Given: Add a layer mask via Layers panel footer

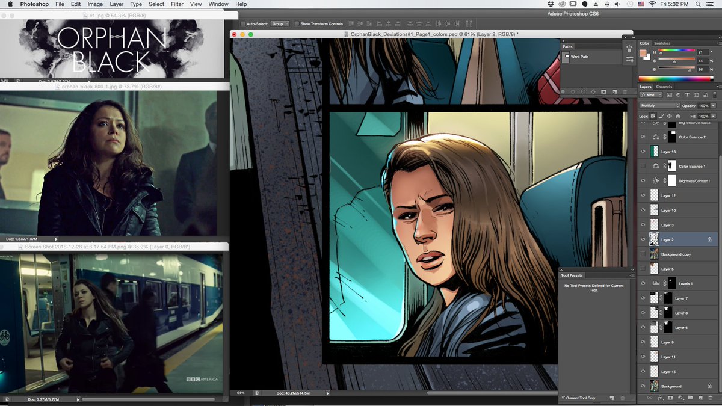Looking at the screenshot, I should [x=670, y=398].
